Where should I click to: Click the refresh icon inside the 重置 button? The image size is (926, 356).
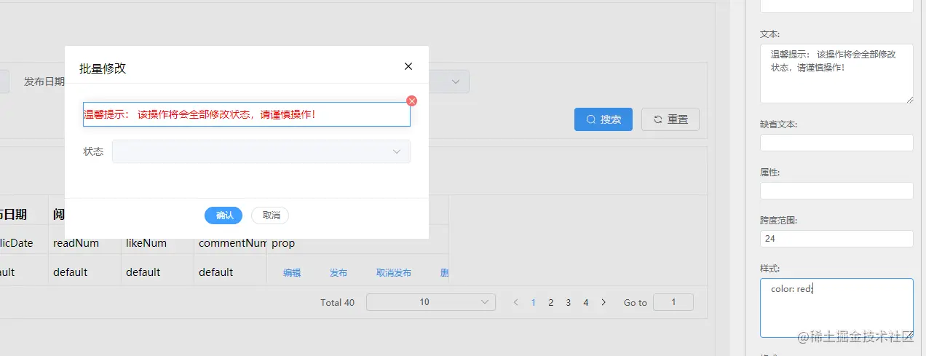point(658,119)
